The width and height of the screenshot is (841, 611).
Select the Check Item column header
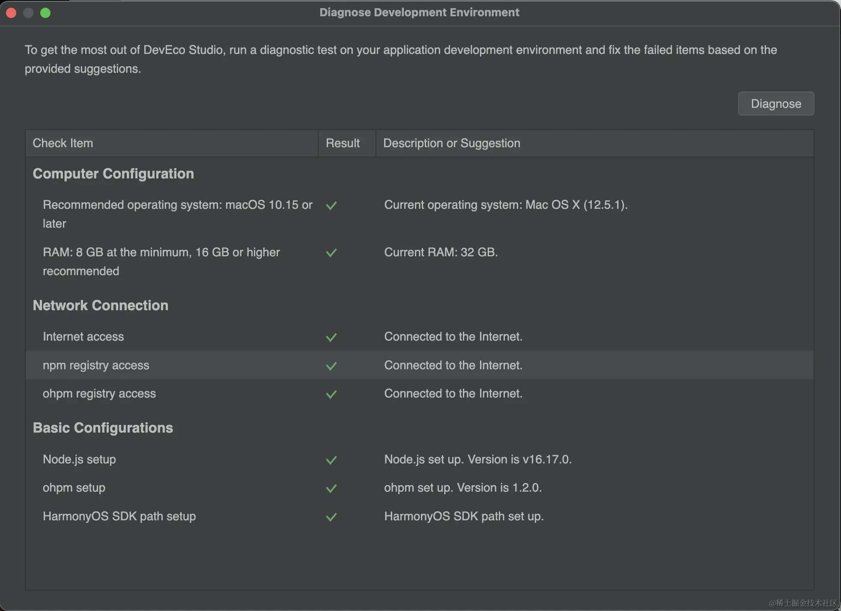click(x=63, y=143)
